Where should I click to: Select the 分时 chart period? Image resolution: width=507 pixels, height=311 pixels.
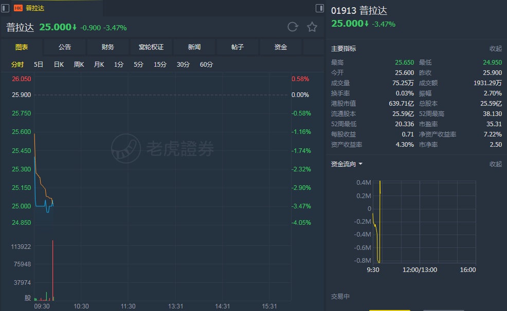coord(17,65)
